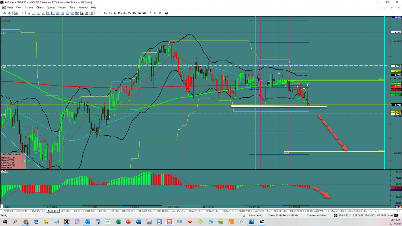Select the 60m timeframe button
The image size is (402, 226).
[134, 13]
